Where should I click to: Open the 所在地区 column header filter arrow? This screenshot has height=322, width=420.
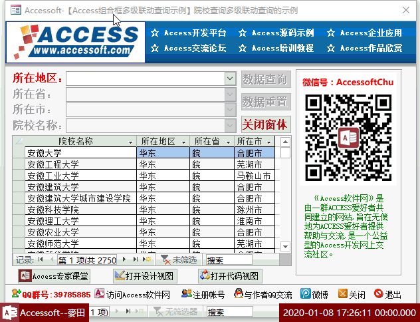point(183,142)
